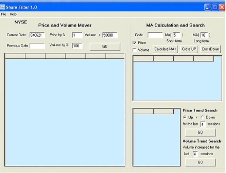Click the Volume threshold field showing 50000

[110, 35]
